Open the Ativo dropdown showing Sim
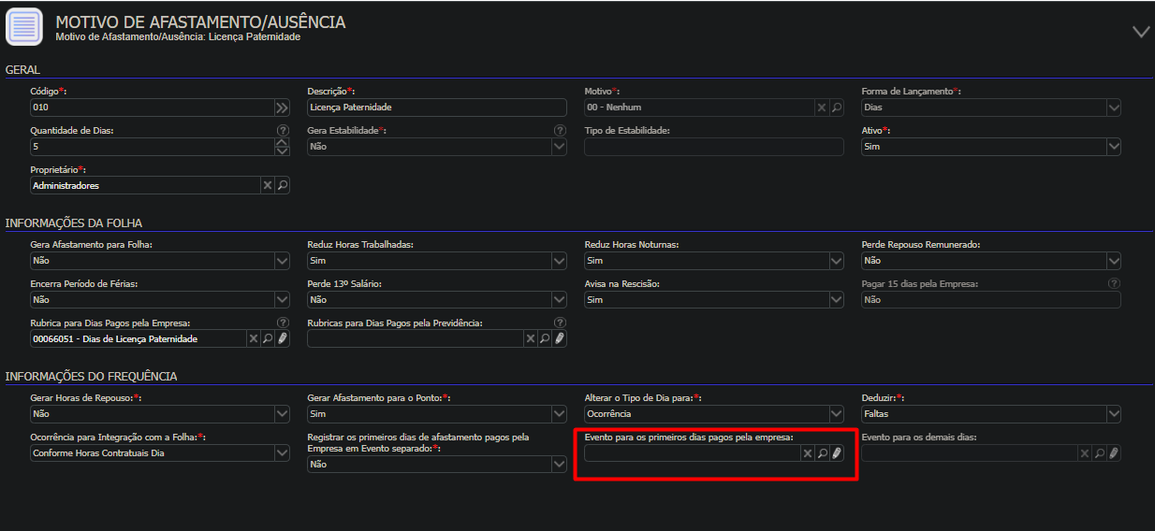The width and height of the screenshot is (1155, 531). (x=1114, y=147)
